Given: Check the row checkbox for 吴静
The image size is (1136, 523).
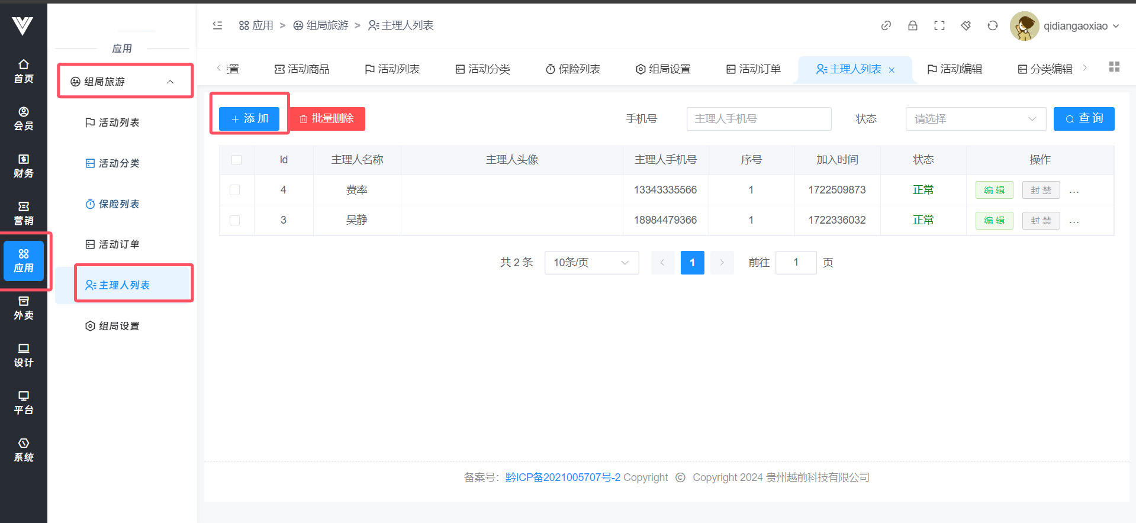Looking at the screenshot, I should [235, 220].
